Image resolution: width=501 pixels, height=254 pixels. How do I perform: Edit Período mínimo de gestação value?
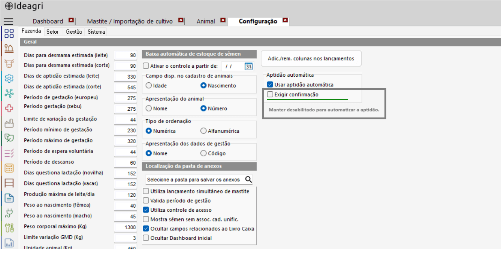(126, 130)
